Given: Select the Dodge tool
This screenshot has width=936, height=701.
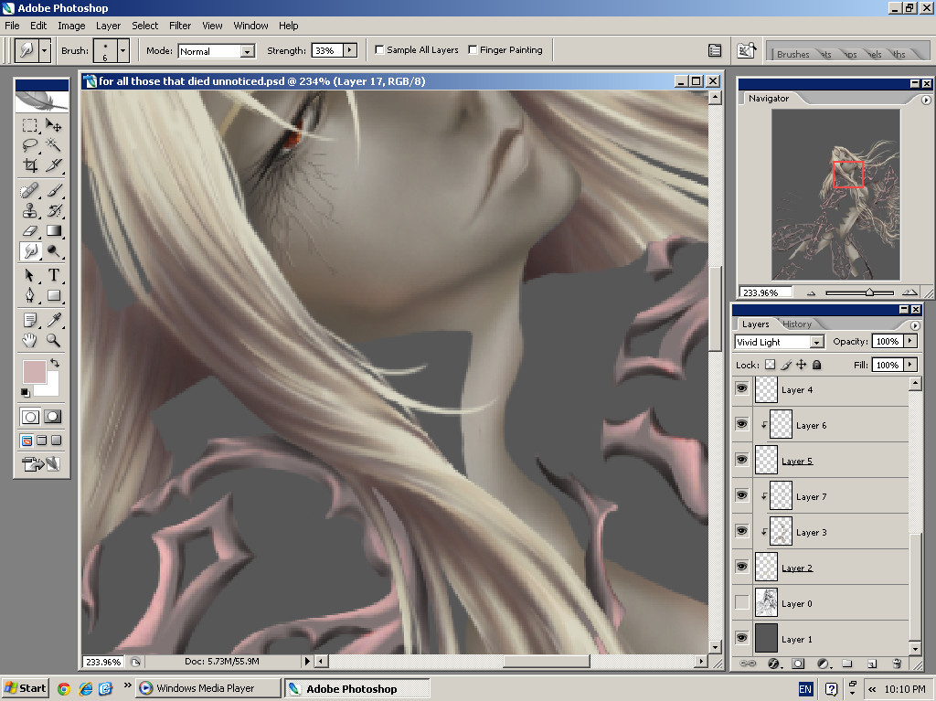Looking at the screenshot, I should click(54, 250).
